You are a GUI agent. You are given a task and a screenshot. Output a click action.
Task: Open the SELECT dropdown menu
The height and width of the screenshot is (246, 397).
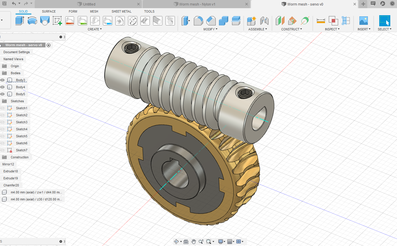coord(385,29)
